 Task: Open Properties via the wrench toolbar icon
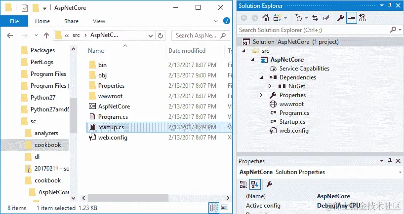pos(340,18)
